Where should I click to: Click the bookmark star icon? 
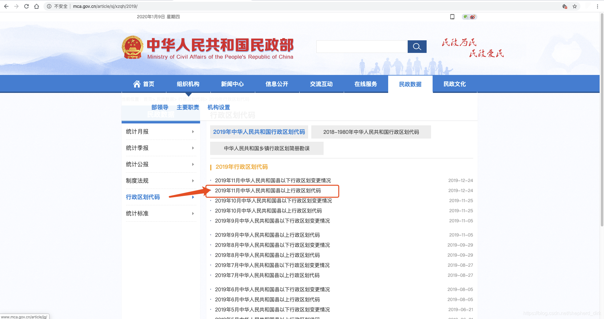575,6
